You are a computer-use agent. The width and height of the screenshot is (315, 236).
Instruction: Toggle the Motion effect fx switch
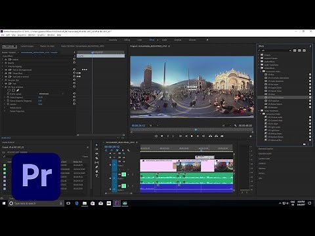(6, 59)
